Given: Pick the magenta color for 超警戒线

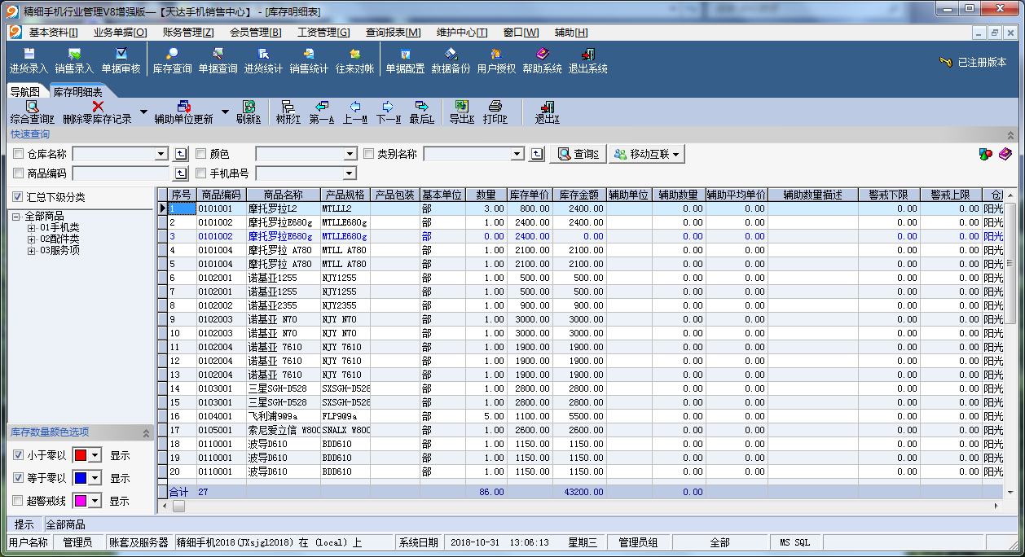Looking at the screenshot, I should 87,501.
